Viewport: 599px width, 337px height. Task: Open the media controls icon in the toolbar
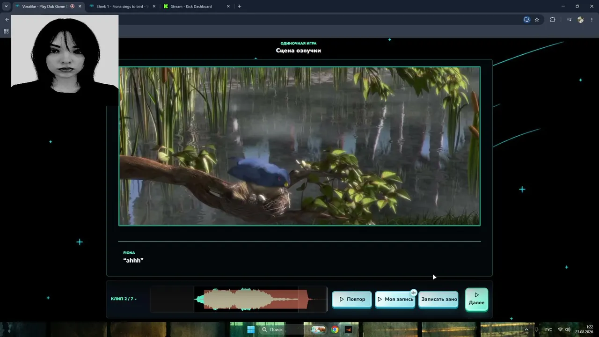click(569, 20)
